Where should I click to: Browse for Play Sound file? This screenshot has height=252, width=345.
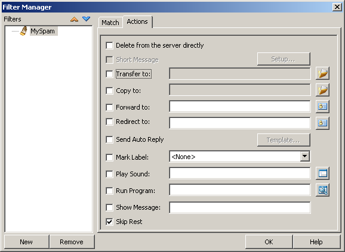pyautogui.click(x=322, y=173)
